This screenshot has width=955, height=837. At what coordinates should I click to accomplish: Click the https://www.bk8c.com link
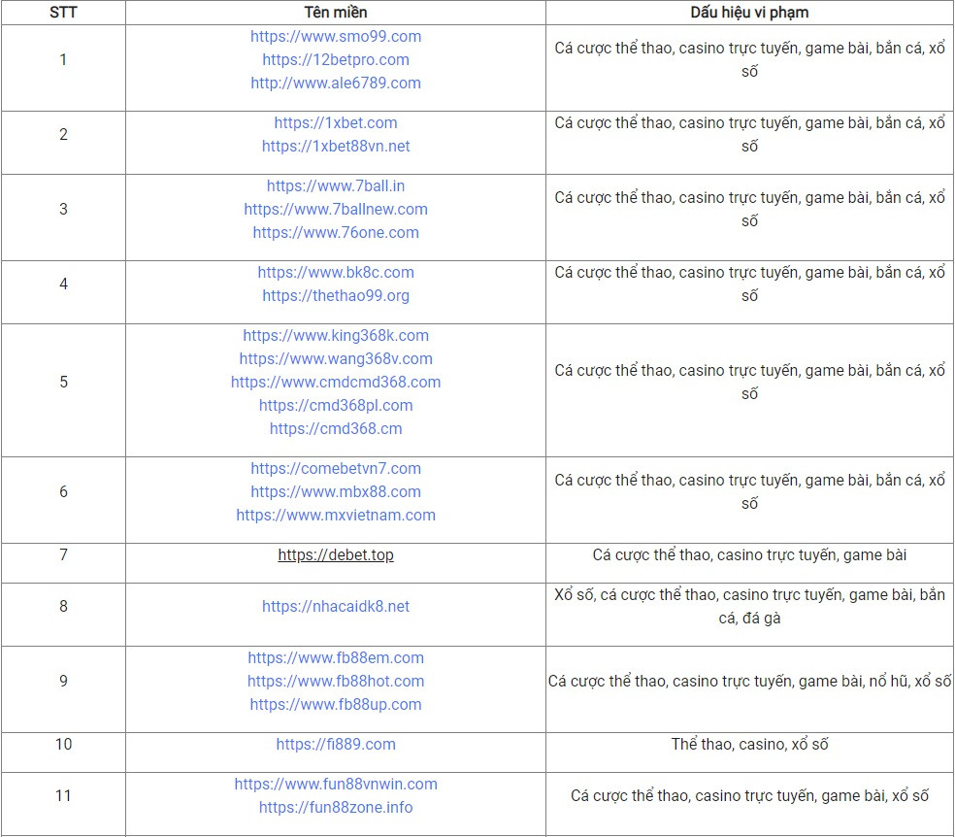point(336,273)
